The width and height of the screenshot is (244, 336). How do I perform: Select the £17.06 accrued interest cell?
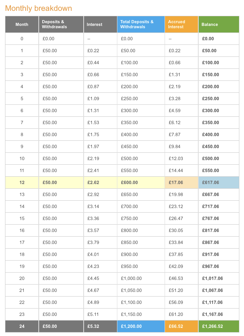coord(182,182)
